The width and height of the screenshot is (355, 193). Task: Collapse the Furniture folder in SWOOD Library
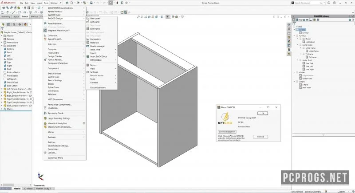tap(294, 36)
